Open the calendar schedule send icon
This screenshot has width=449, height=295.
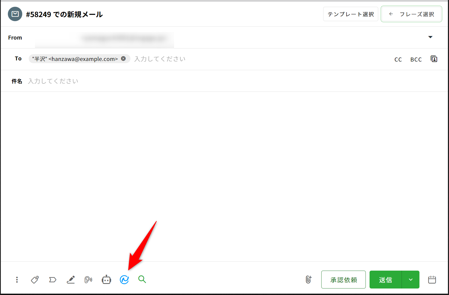432,280
